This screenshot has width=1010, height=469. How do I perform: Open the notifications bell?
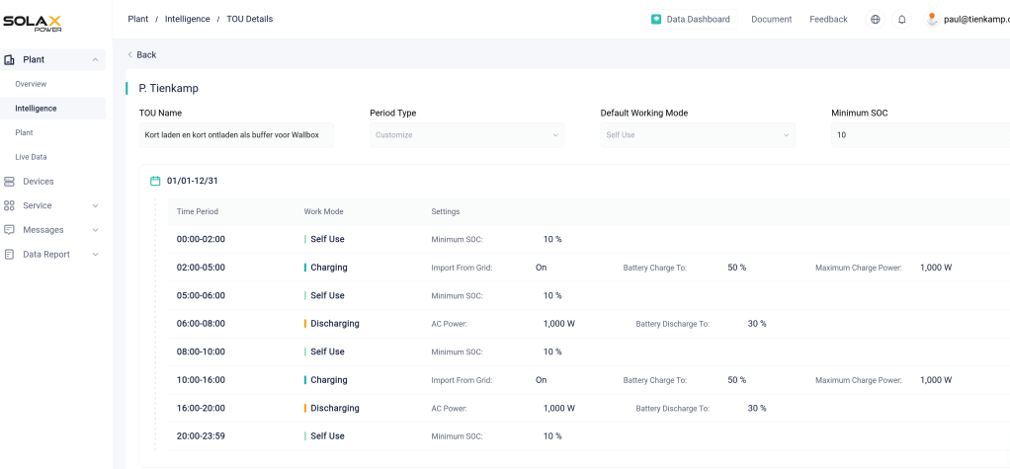901,19
